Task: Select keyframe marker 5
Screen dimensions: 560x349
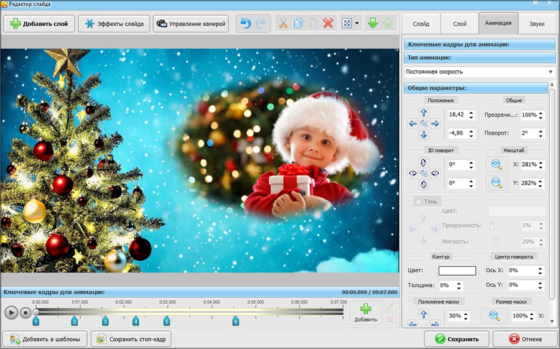Action: 166,321
